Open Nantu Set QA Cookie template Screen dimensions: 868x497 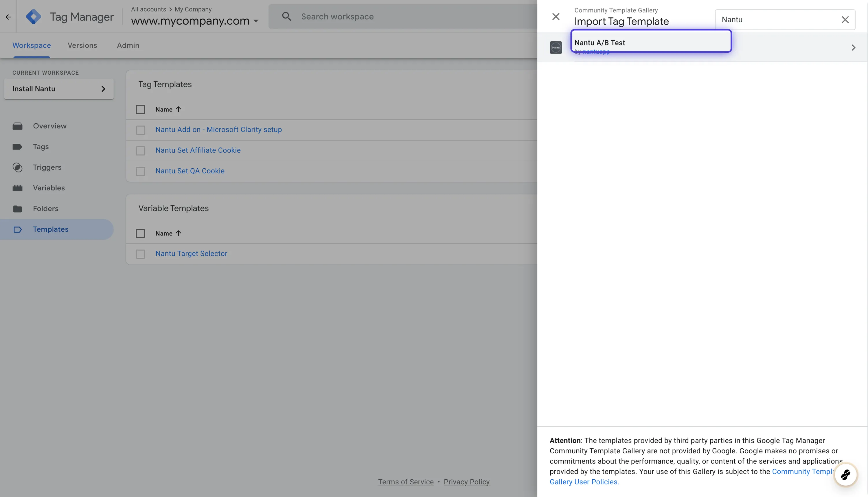click(190, 171)
